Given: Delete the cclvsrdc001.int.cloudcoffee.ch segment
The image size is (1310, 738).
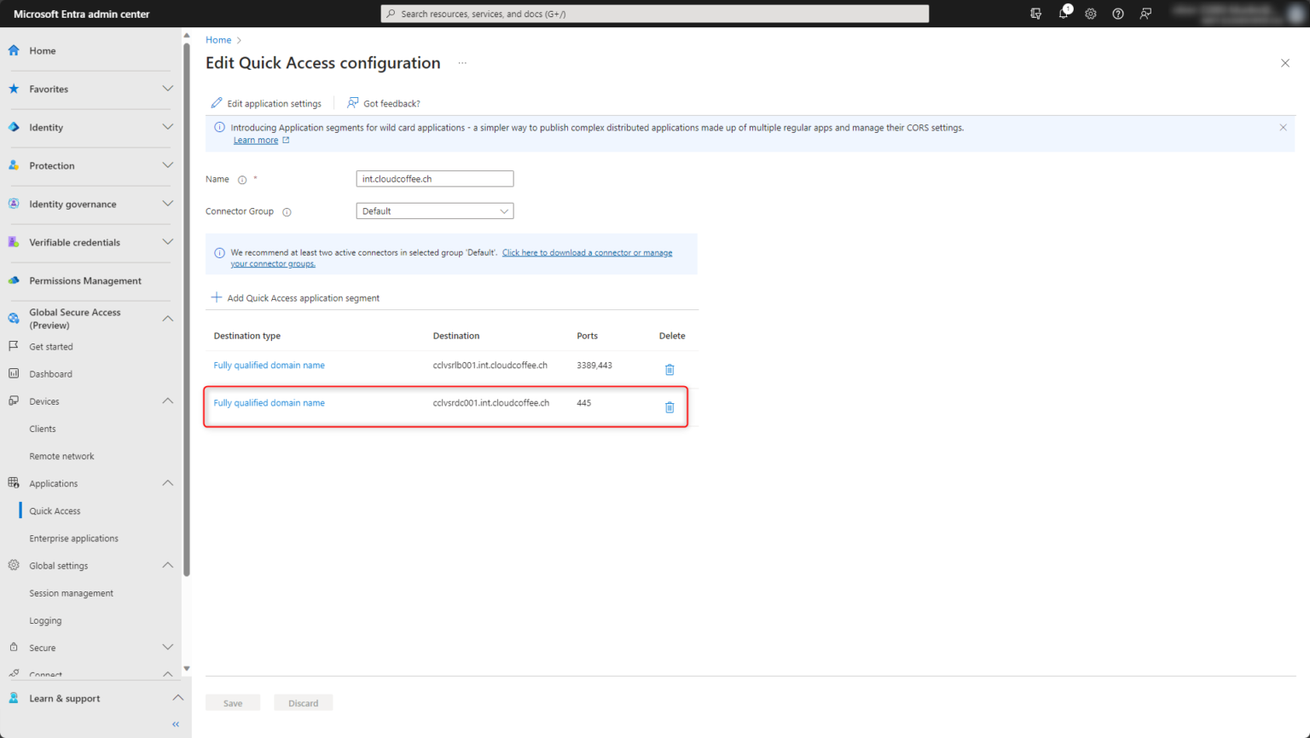Looking at the screenshot, I should (669, 407).
